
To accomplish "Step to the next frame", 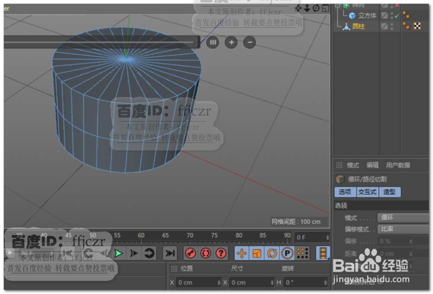I will click(x=134, y=253).
